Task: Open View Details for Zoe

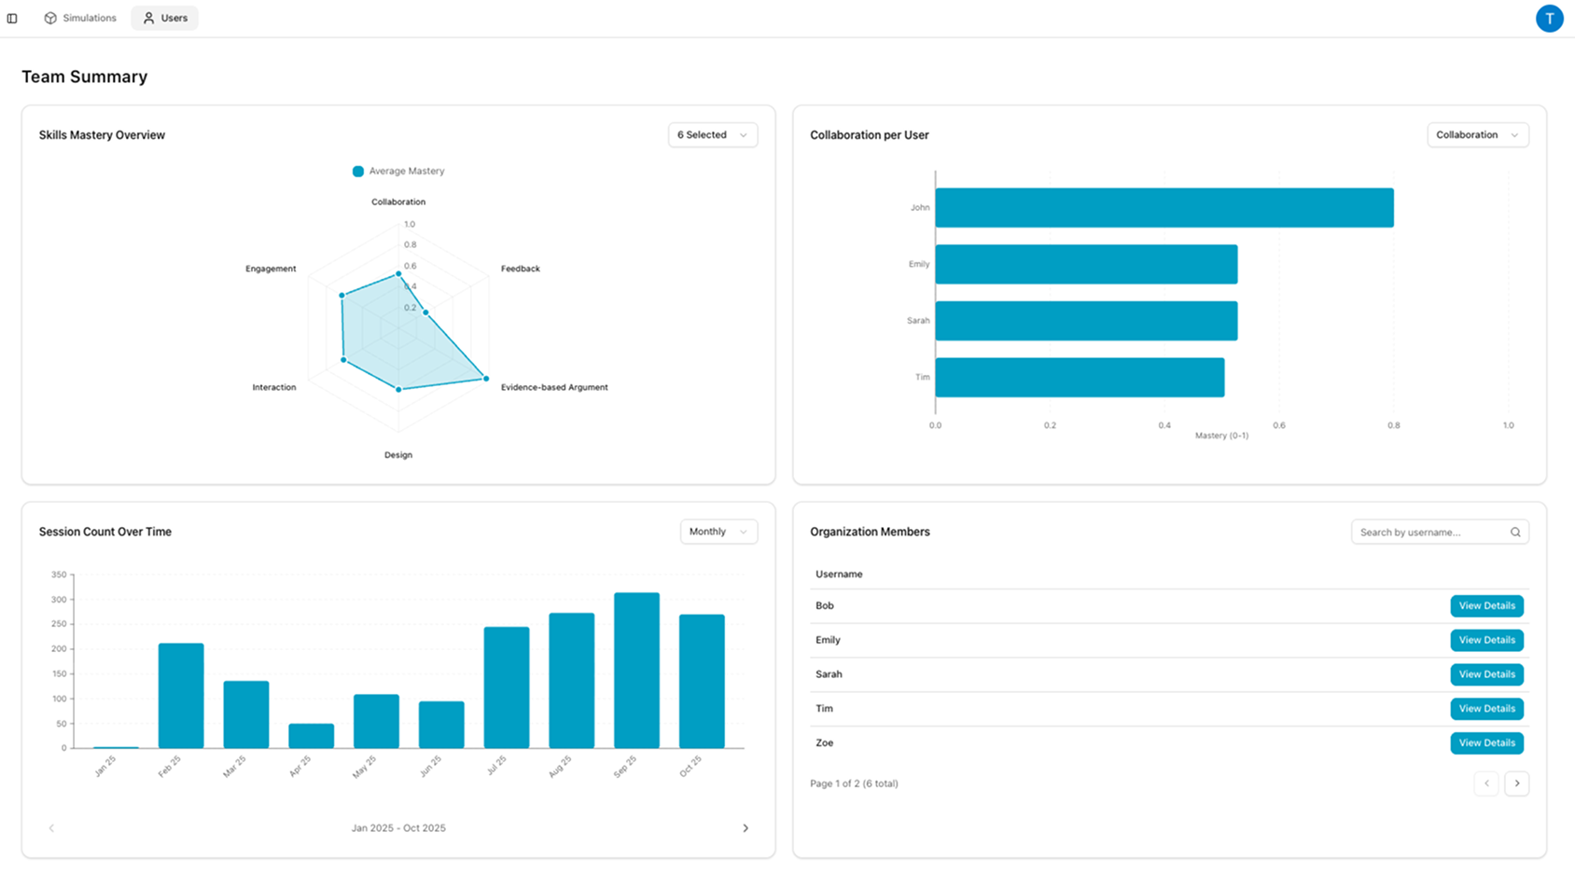Action: 1486,743
